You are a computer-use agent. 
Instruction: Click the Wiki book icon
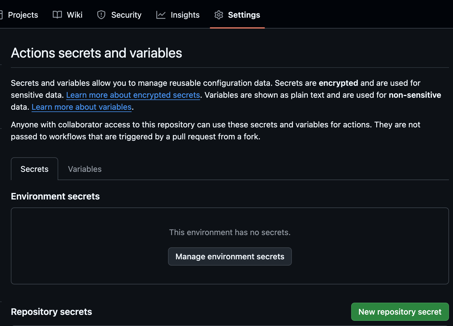pos(57,15)
